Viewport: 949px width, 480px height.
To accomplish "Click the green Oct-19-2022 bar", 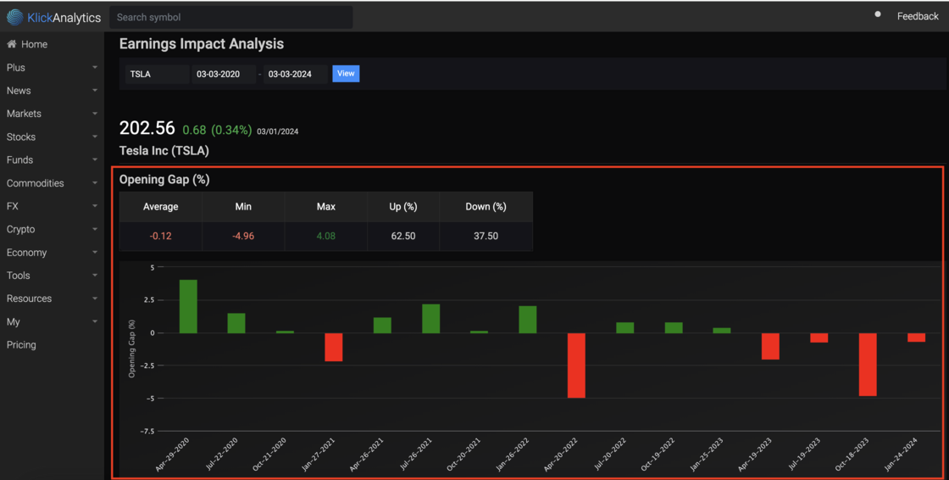I will 674,328.
